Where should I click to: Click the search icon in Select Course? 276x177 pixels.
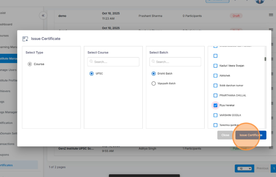(91, 62)
